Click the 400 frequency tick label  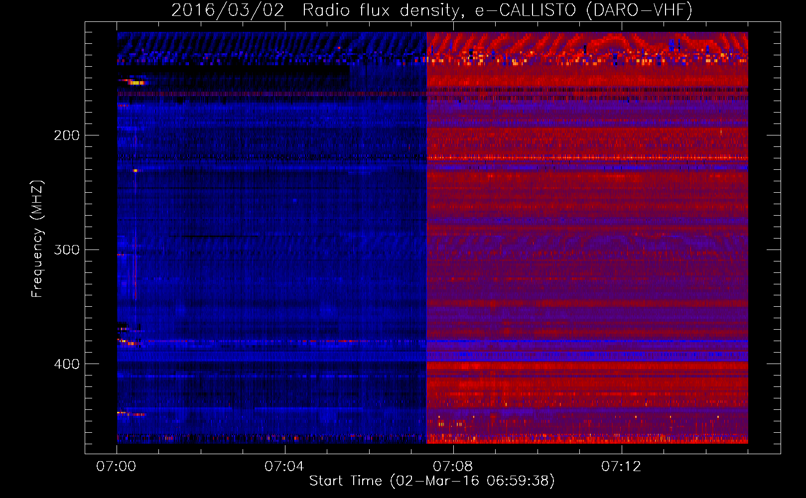click(66, 364)
